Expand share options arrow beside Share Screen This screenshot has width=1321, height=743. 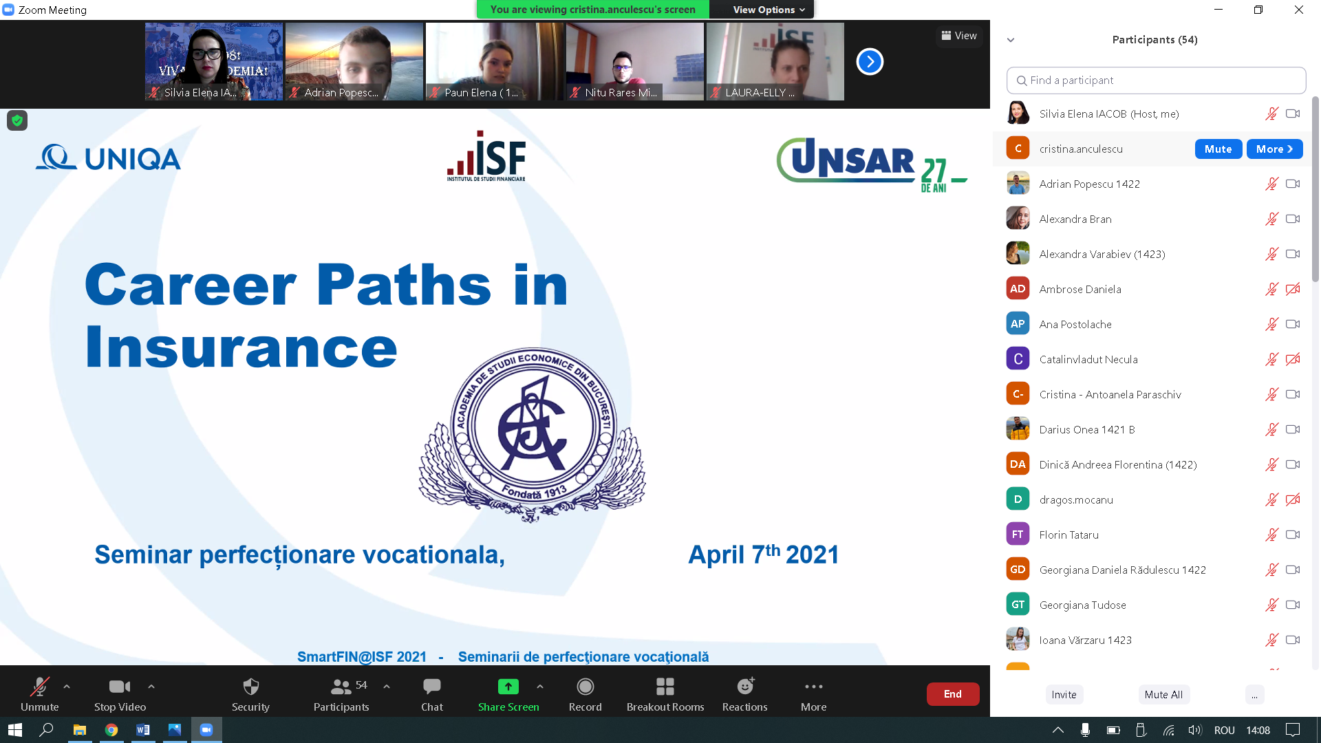pos(540,686)
